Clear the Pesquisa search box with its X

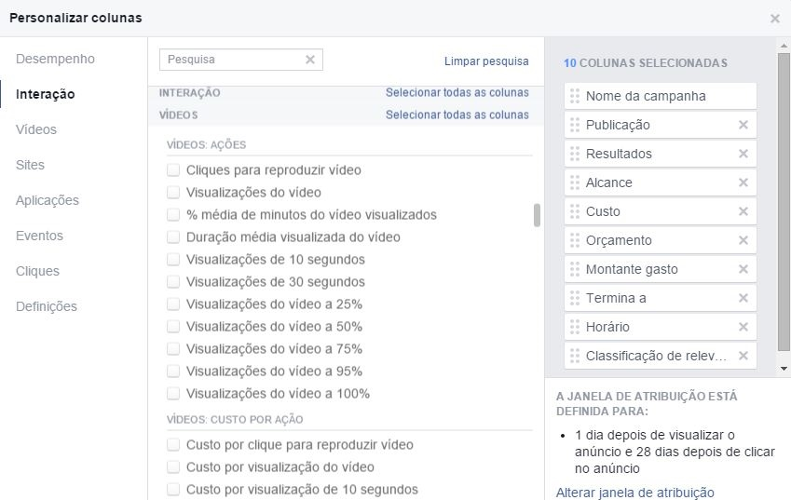pyautogui.click(x=310, y=60)
